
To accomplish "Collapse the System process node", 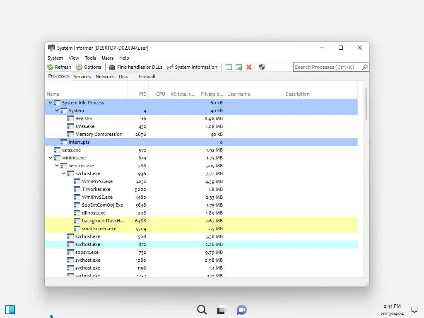I will click(57, 110).
